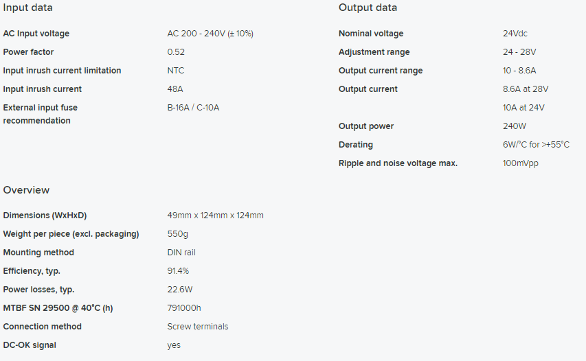Select the 48A inrush current value
The height and width of the screenshot is (361, 586).
pyautogui.click(x=175, y=89)
